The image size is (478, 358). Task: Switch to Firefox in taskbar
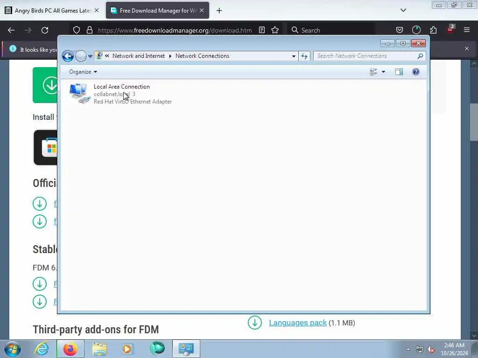70,349
